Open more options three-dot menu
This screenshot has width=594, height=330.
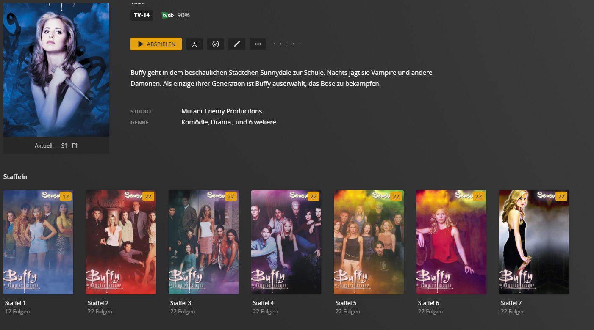pyautogui.click(x=258, y=44)
